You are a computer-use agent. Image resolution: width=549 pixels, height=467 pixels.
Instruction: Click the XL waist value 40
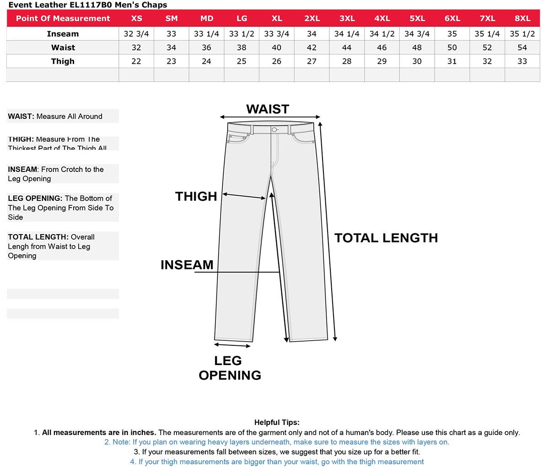[277, 48]
